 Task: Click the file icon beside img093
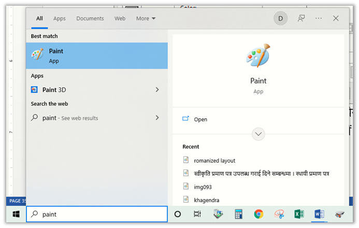(x=186, y=186)
